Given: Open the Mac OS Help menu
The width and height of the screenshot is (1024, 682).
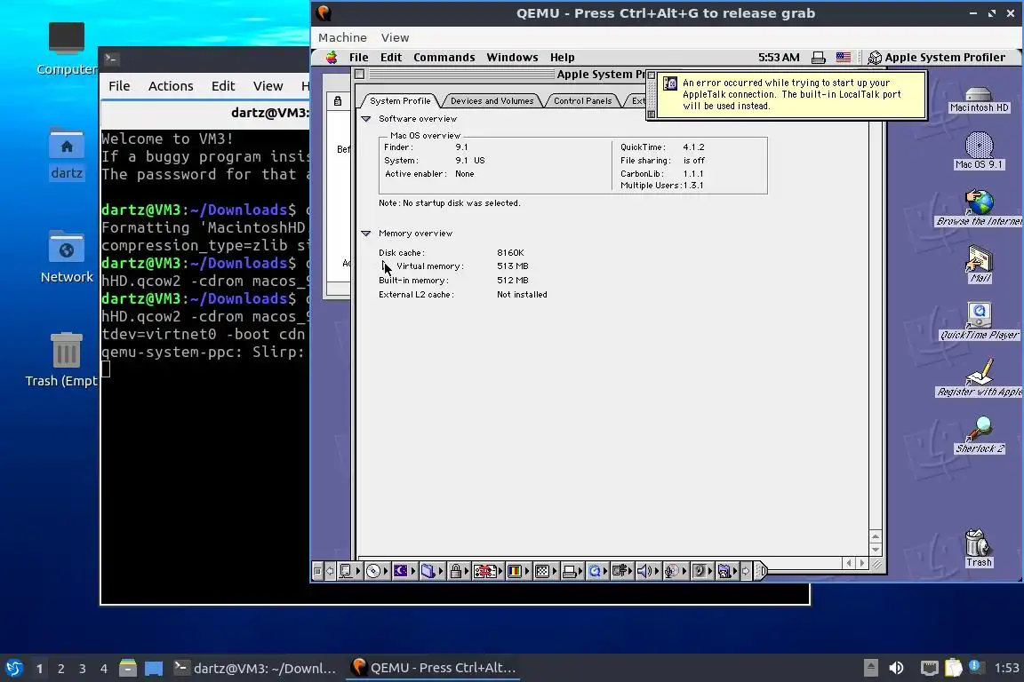Looking at the screenshot, I should (562, 58).
